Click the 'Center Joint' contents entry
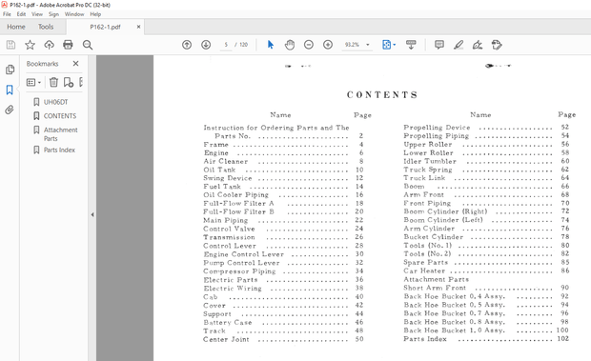 [x=226, y=339]
